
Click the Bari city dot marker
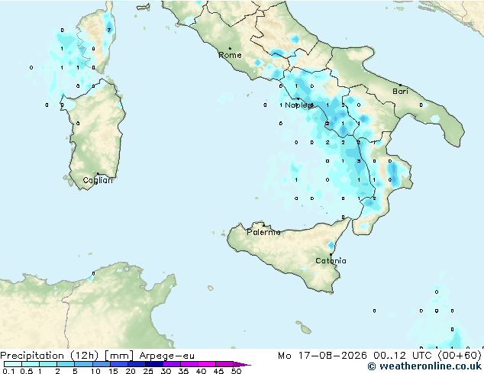(x=400, y=85)
